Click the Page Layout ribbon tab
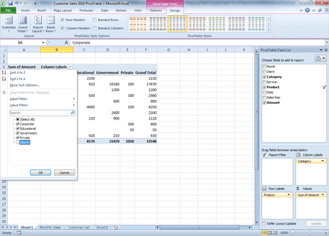 pyautogui.click(x=63, y=10)
